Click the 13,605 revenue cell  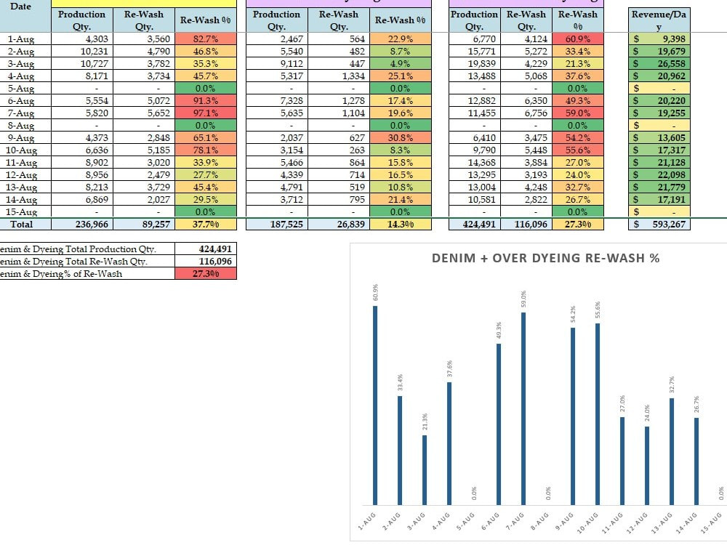pyautogui.click(x=659, y=137)
